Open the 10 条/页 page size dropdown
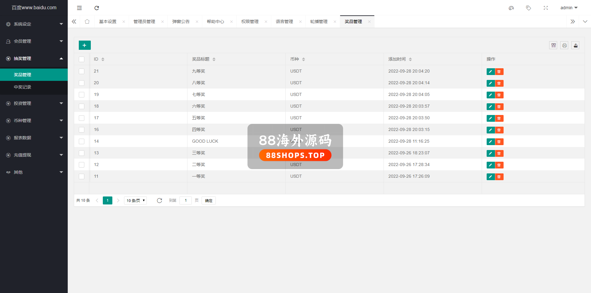The image size is (591, 293). pyautogui.click(x=135, y=200)
